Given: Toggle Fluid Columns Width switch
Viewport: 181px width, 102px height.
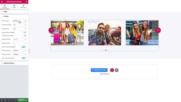Looking at the screenshot, I should tap(24, 36).
